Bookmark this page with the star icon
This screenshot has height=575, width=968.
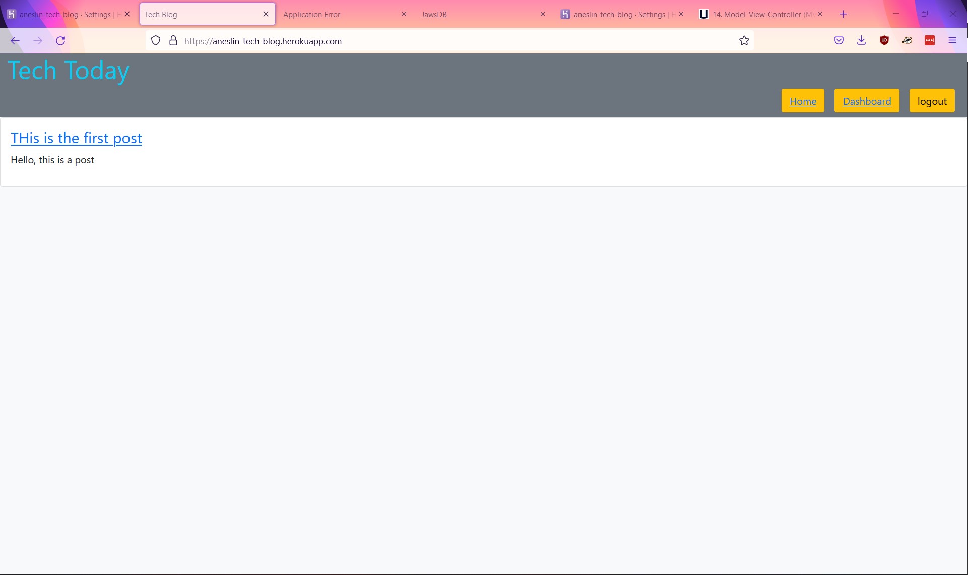744,41
